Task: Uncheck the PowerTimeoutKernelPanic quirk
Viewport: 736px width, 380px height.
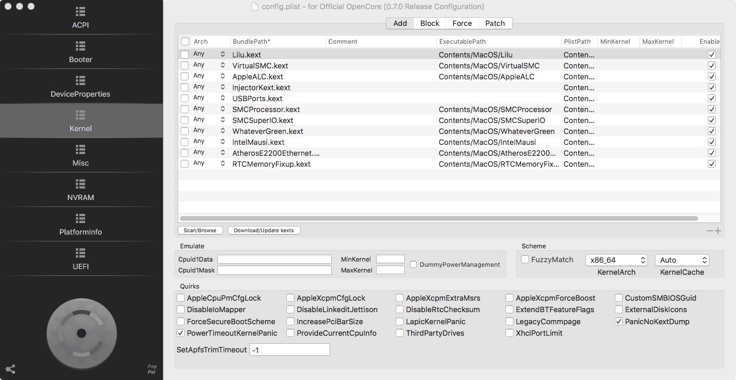Action: [x=181, y=333]
